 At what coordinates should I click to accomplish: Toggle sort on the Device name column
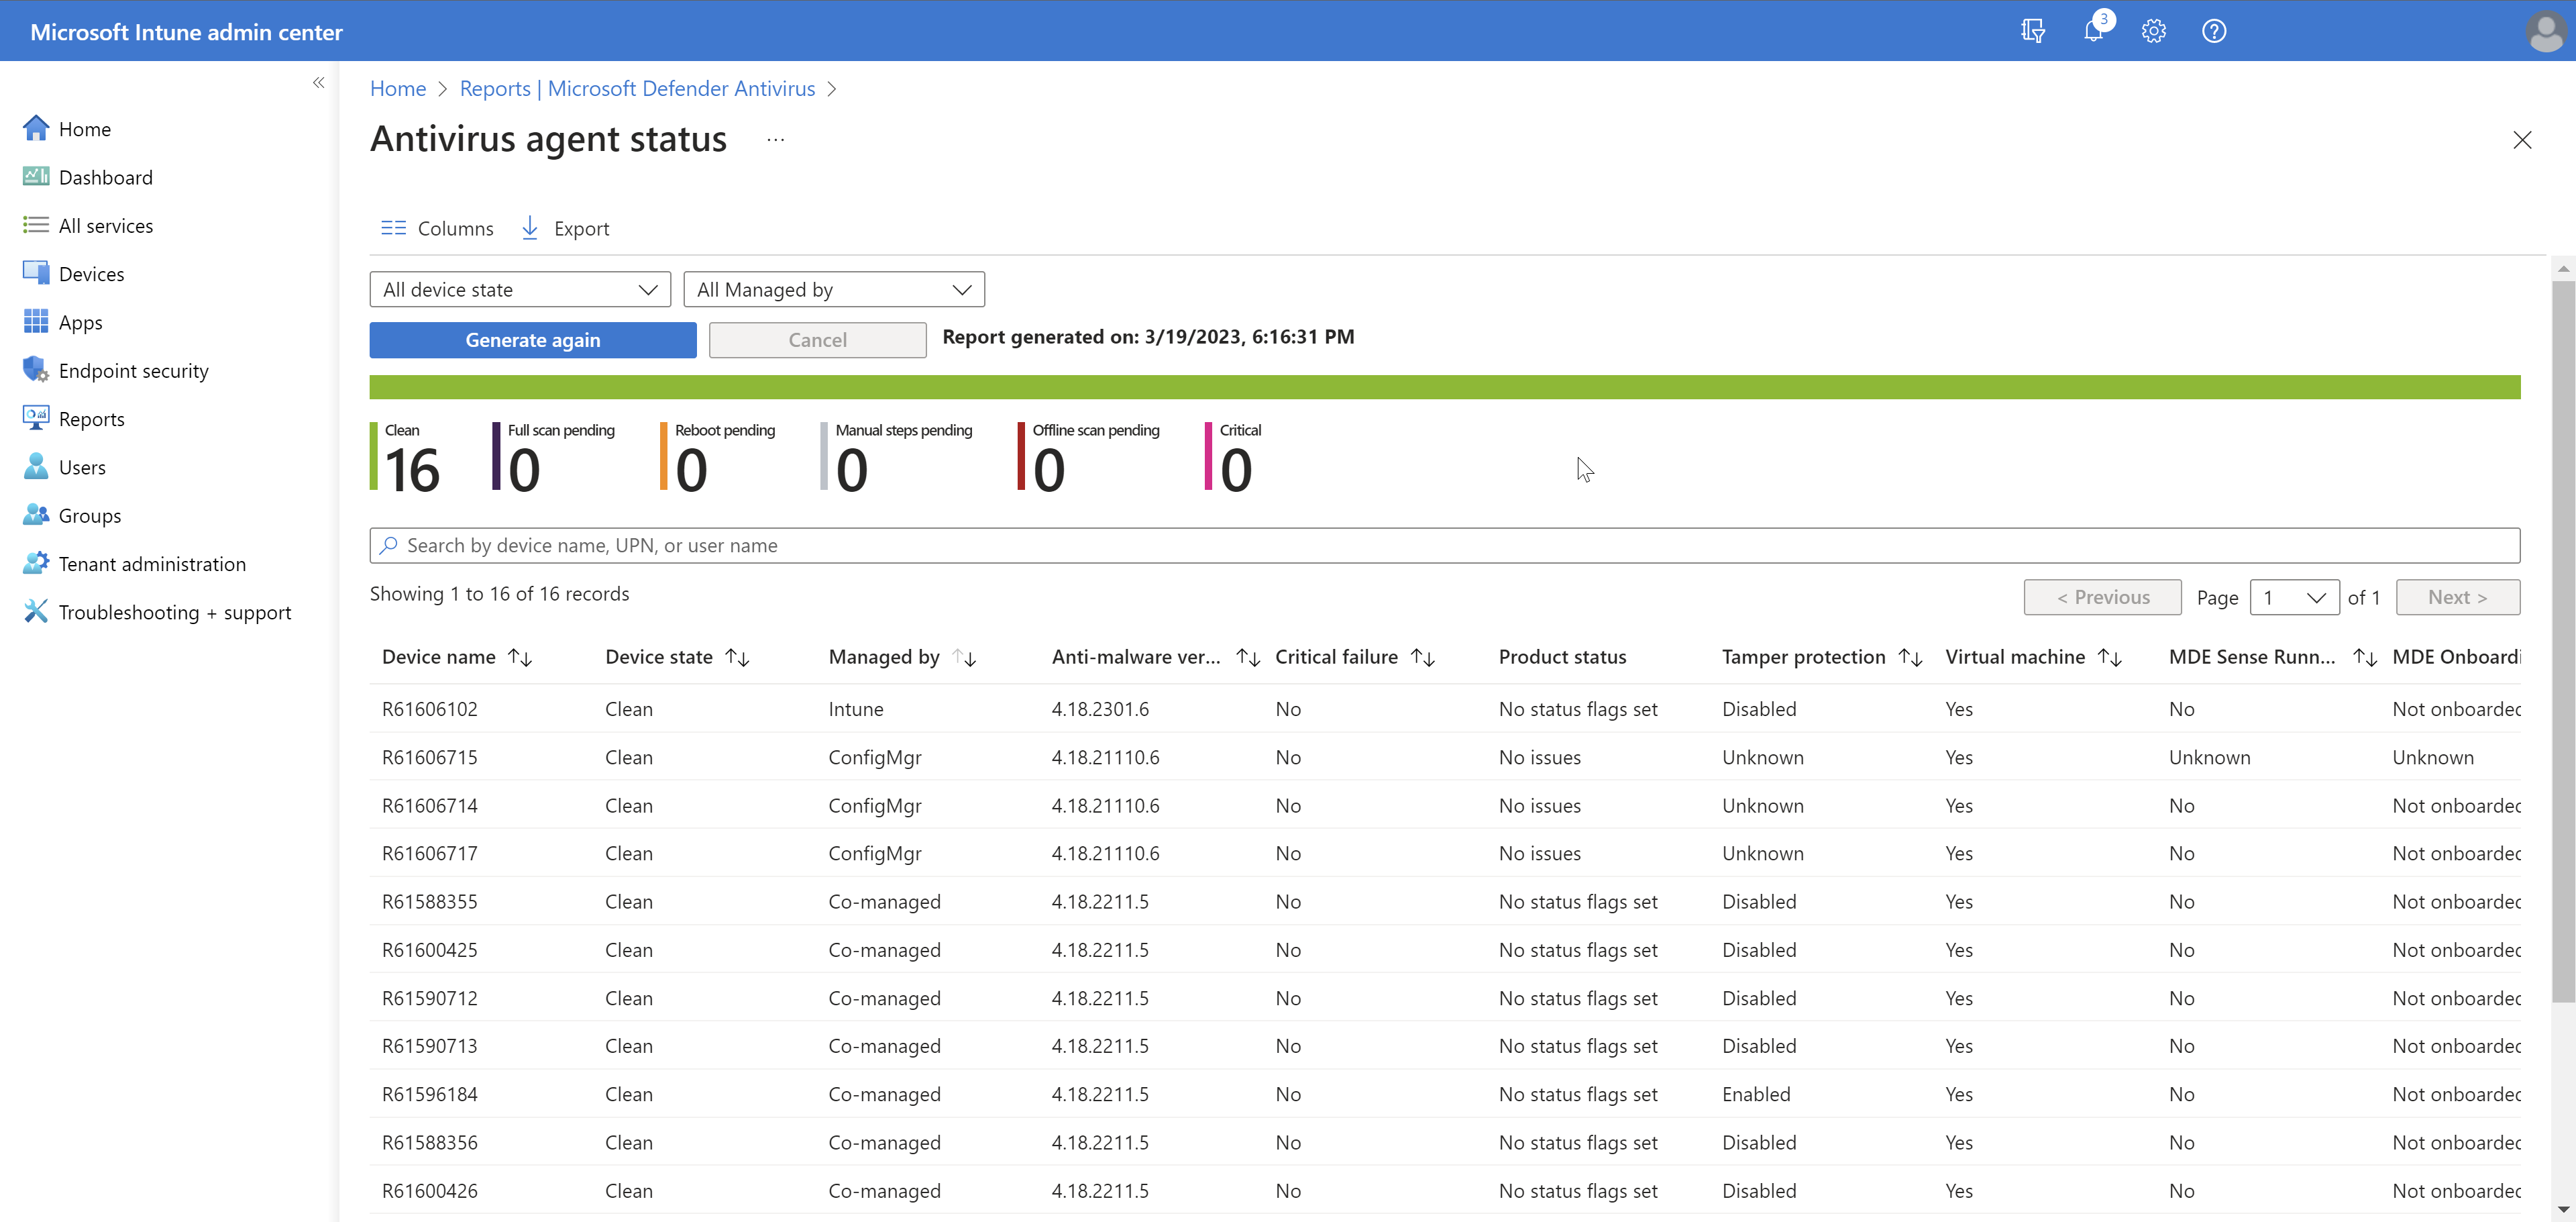click(x=520, y=657)
